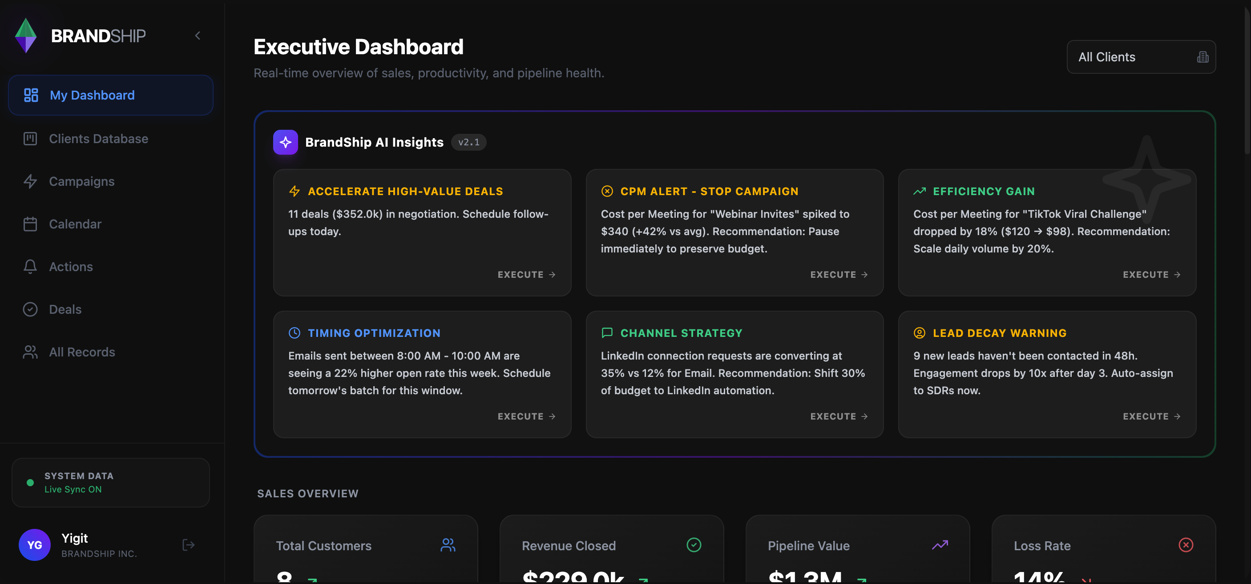Toggle Live Sync under System Data
Viewport: 1251px width, 584px height.
[30, 482]
